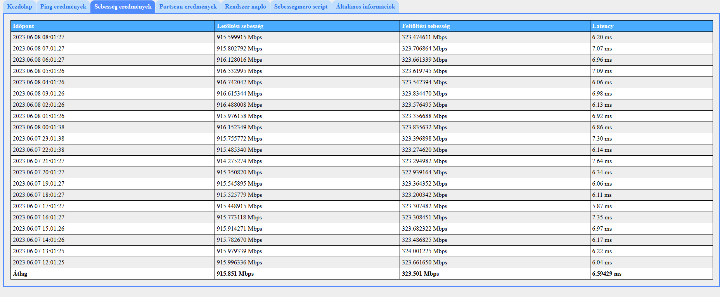Click download value 915.545895 Mbps
720x297 pixels.
click(239, 184)
